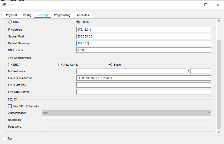Click the '802.1X' group heading
The width and height of the screenshot is (224, 144).
(x=12, y=99)
